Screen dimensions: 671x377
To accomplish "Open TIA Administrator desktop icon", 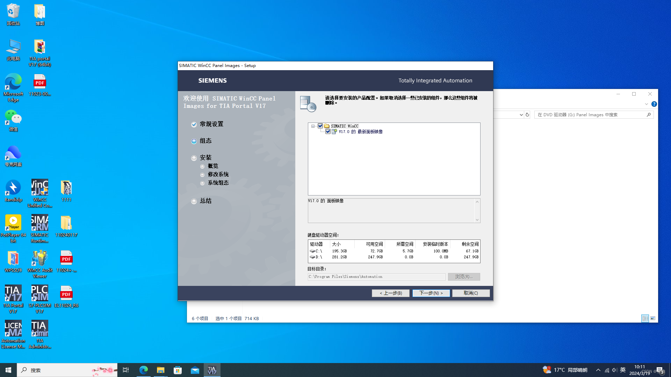I will [39, 329].
